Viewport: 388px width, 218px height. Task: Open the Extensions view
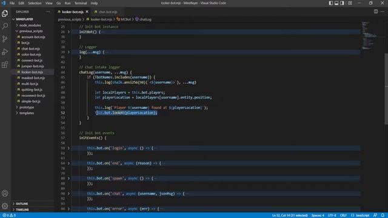[x=5, y=65]
